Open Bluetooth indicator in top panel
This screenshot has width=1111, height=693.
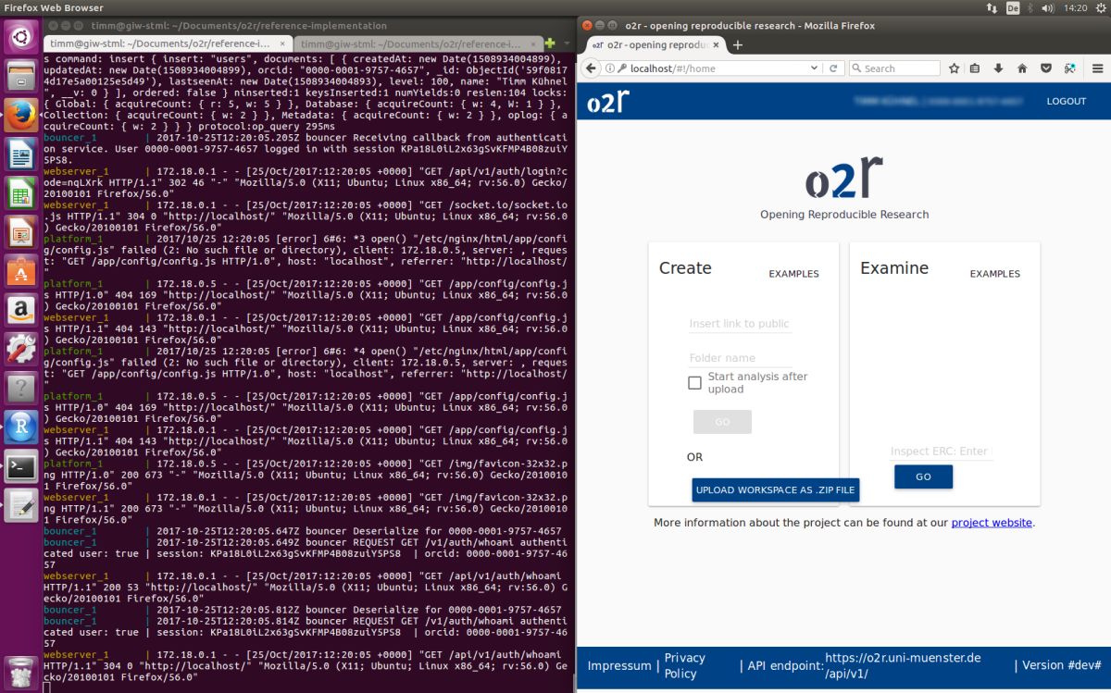[x=1030, y=7]
